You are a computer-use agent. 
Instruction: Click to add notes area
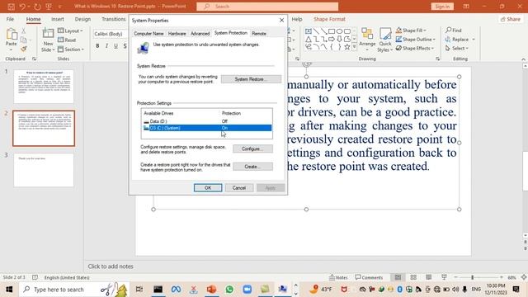[x=111, y=266]
